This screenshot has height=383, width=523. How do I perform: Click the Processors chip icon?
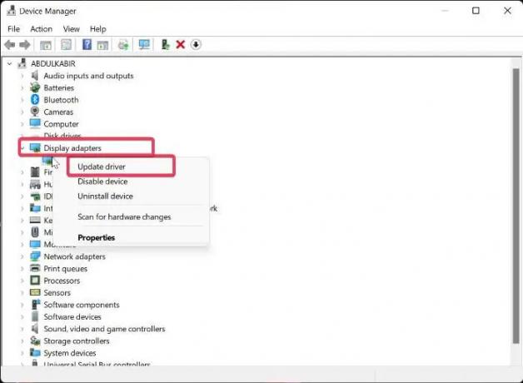point(35,281)
